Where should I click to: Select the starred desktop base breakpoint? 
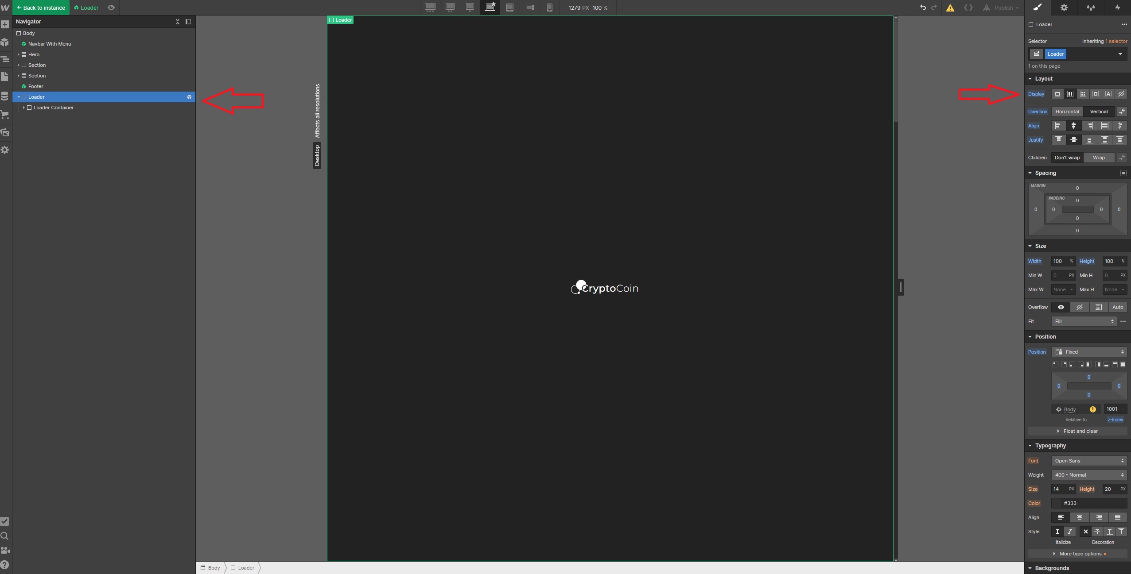click(490, 8)
